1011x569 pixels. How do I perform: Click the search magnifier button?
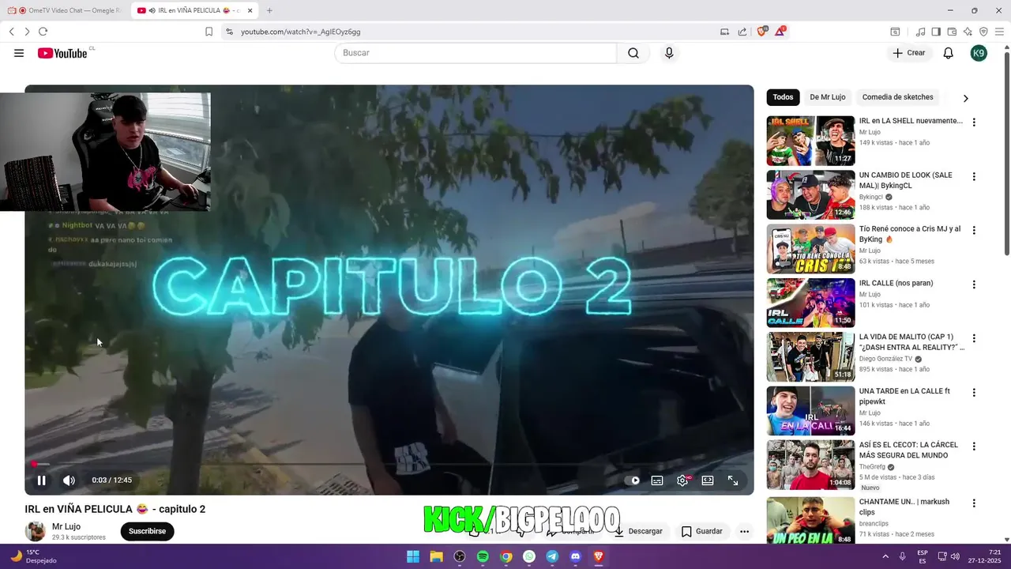click(633, 53)
